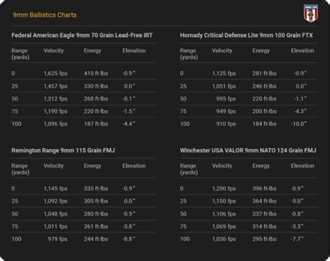Select the 410 ft-lbs energy cell

[96, 74]
